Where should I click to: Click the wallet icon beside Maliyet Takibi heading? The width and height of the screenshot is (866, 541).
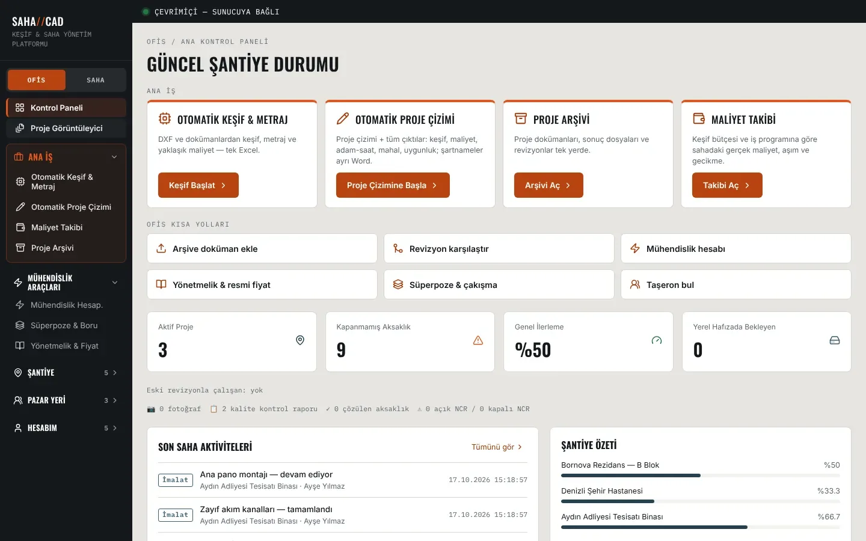click(x=699, y=118)
